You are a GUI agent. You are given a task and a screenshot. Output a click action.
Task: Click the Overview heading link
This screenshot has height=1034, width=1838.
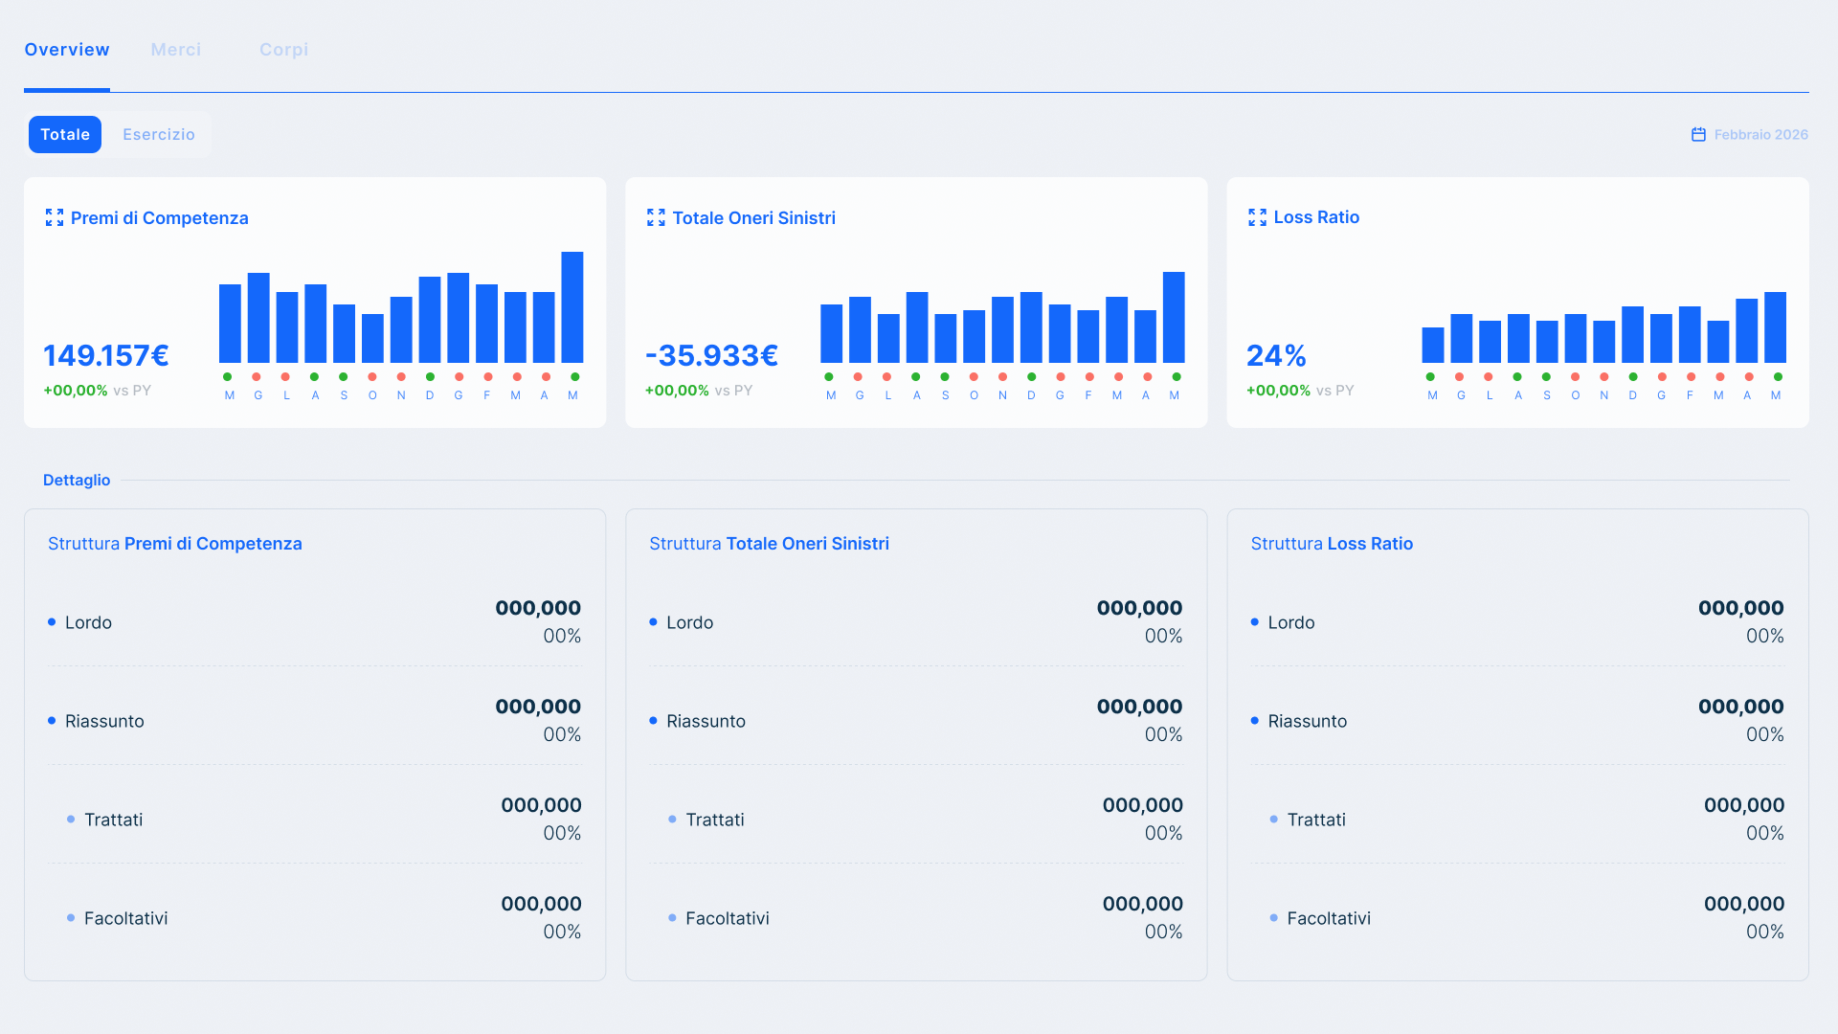(x=66, y=49)
